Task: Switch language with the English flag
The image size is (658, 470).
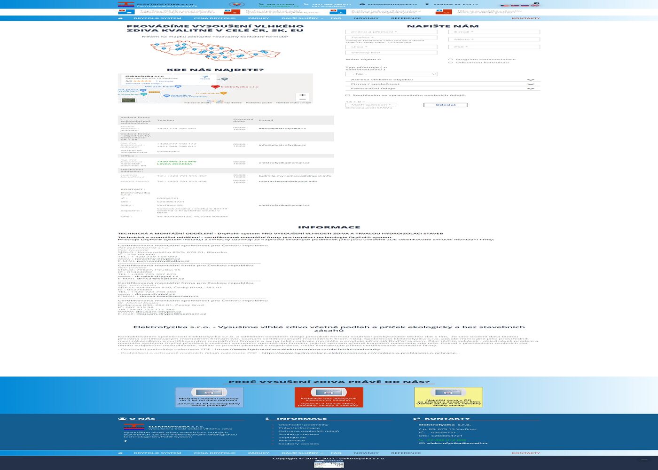Action: pyautogui.click(x=535, y=5)
